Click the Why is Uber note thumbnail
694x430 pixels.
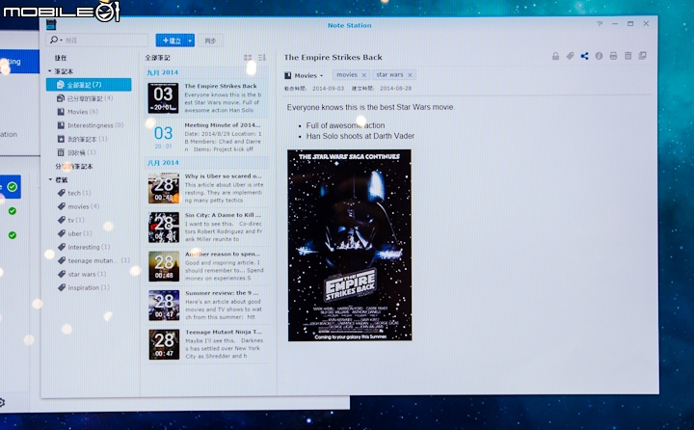[x=164, y=188]
